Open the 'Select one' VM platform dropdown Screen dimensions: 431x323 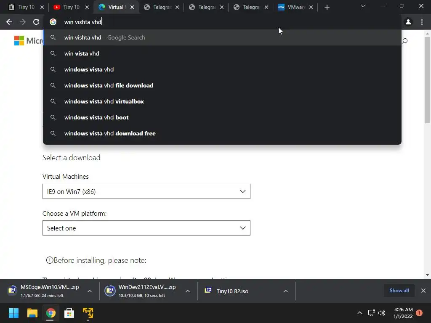click(146, 228)
